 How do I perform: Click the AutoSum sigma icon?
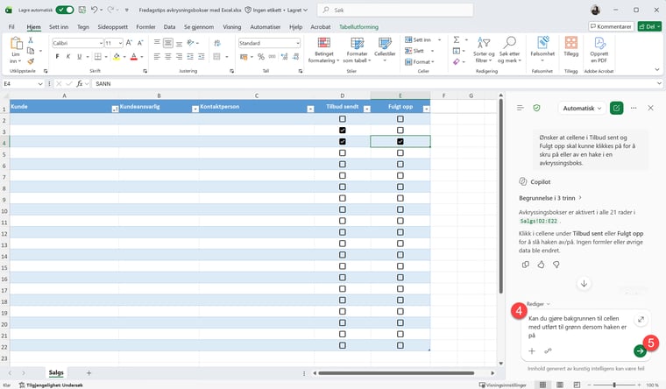pos(457,39)
